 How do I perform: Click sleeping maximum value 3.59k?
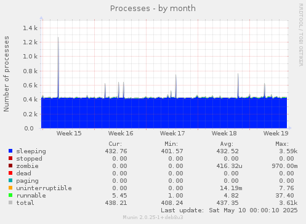click(288, 151)
